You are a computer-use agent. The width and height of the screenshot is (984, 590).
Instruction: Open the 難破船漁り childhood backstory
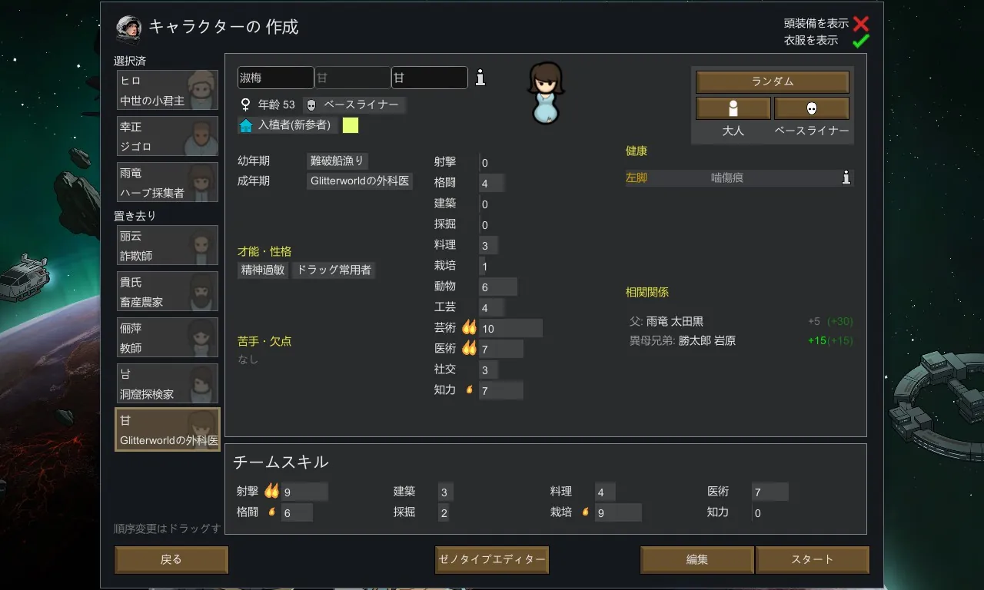(x=337, y=161)
